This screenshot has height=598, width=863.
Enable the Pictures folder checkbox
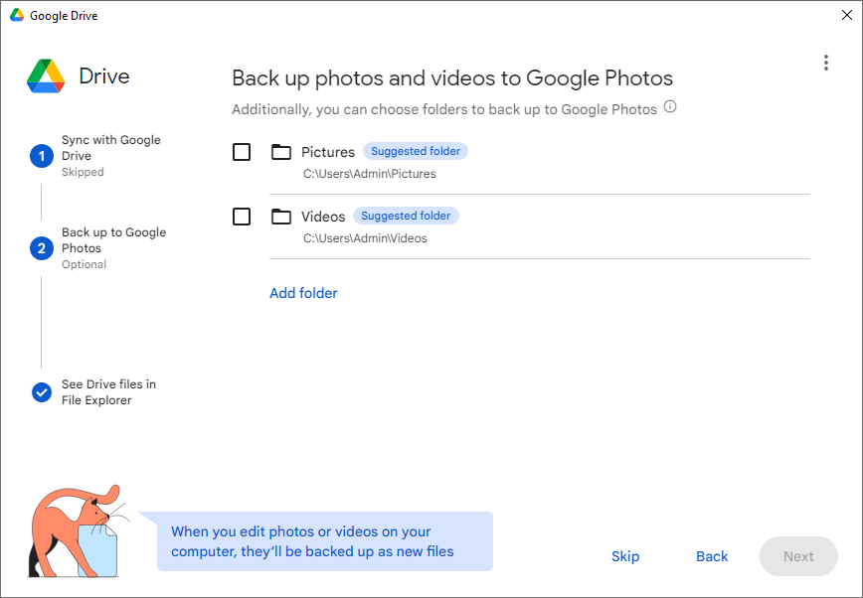point(242,152)
